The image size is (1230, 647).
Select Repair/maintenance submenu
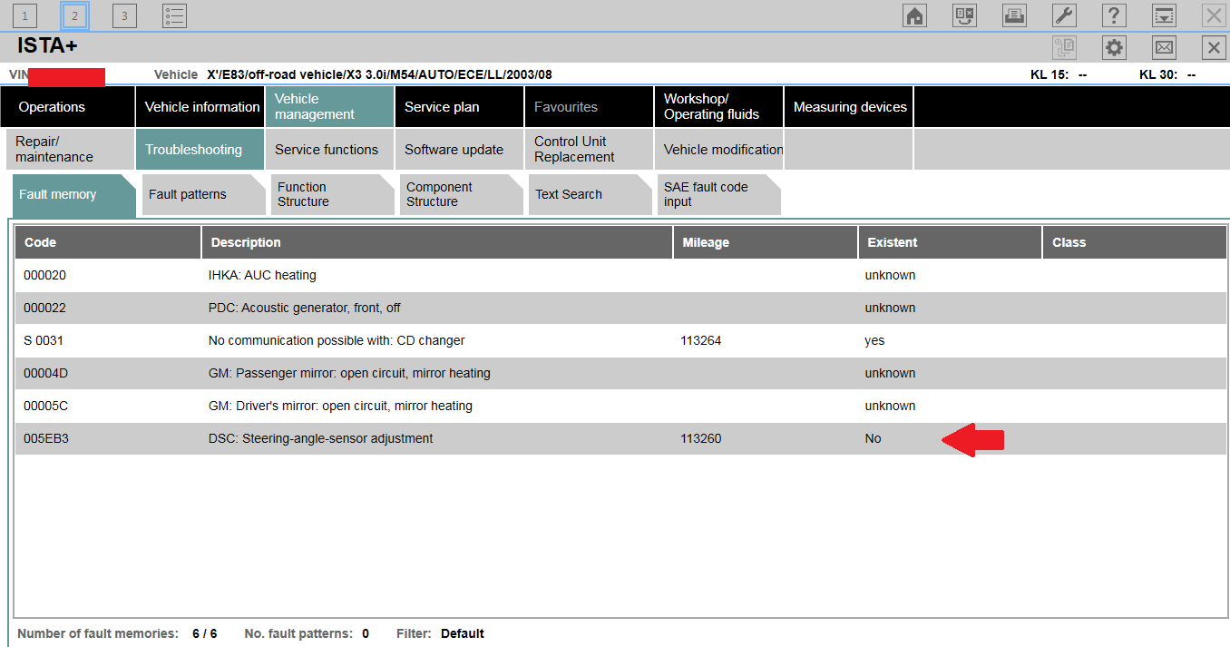70,149
